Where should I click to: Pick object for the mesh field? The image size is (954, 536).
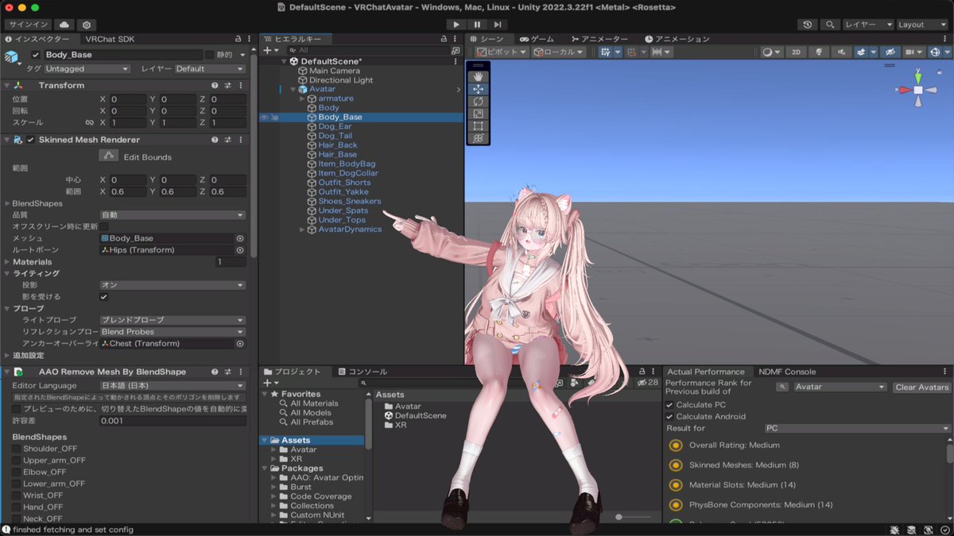[240, 238]
